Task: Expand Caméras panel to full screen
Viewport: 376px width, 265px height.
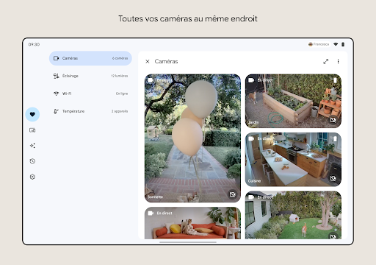Action: pyautogui.click(x=325, y=61)
